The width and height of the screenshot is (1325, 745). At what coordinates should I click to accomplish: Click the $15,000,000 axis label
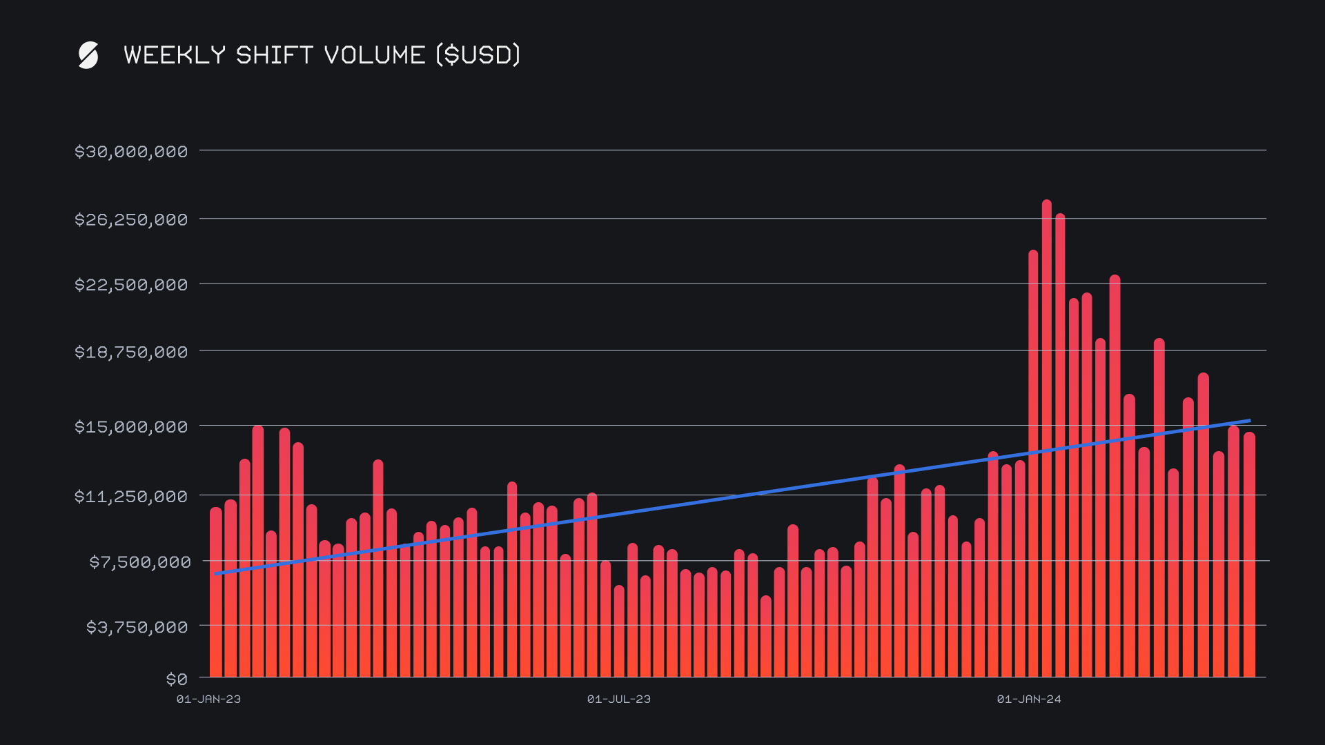click(x=131, y=427)
